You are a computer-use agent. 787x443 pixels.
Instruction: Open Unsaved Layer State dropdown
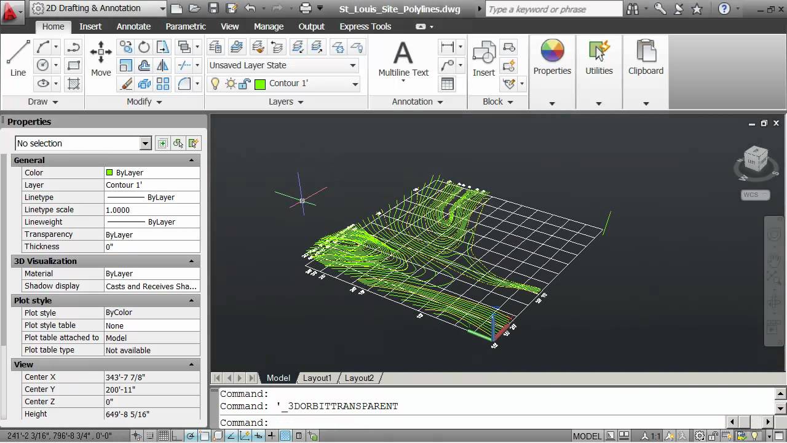pos(283,65)
